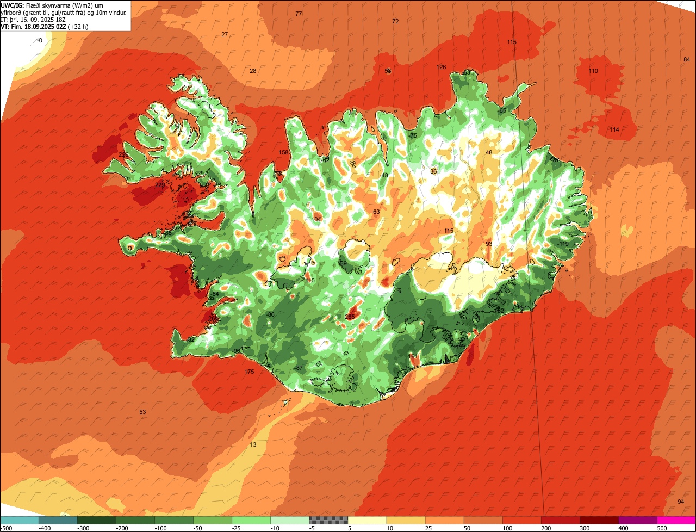This screenshot has height=532, width=696.
Task: Select the value 285 in south-central Iceland
Action: (350, 317)
